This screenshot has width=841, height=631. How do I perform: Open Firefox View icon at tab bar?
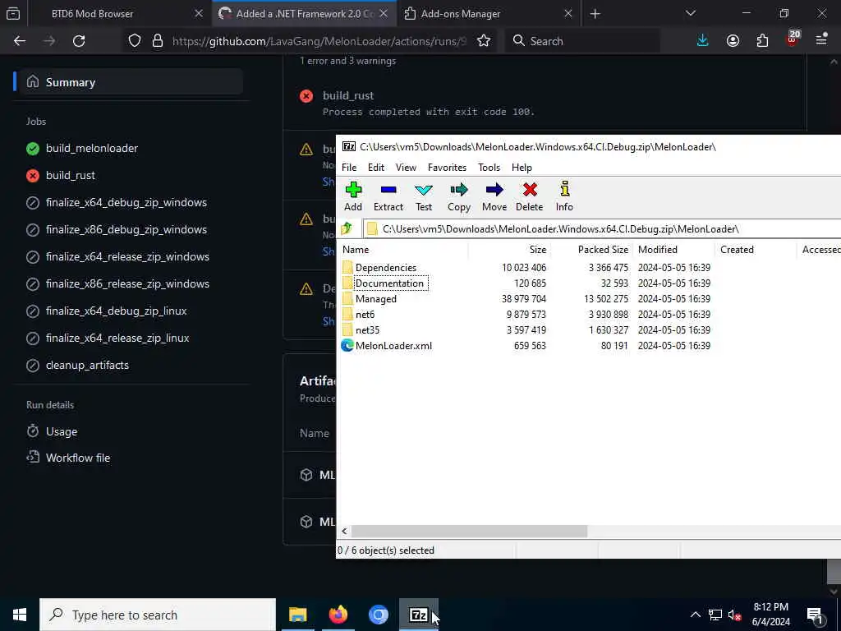pos(13,14)
